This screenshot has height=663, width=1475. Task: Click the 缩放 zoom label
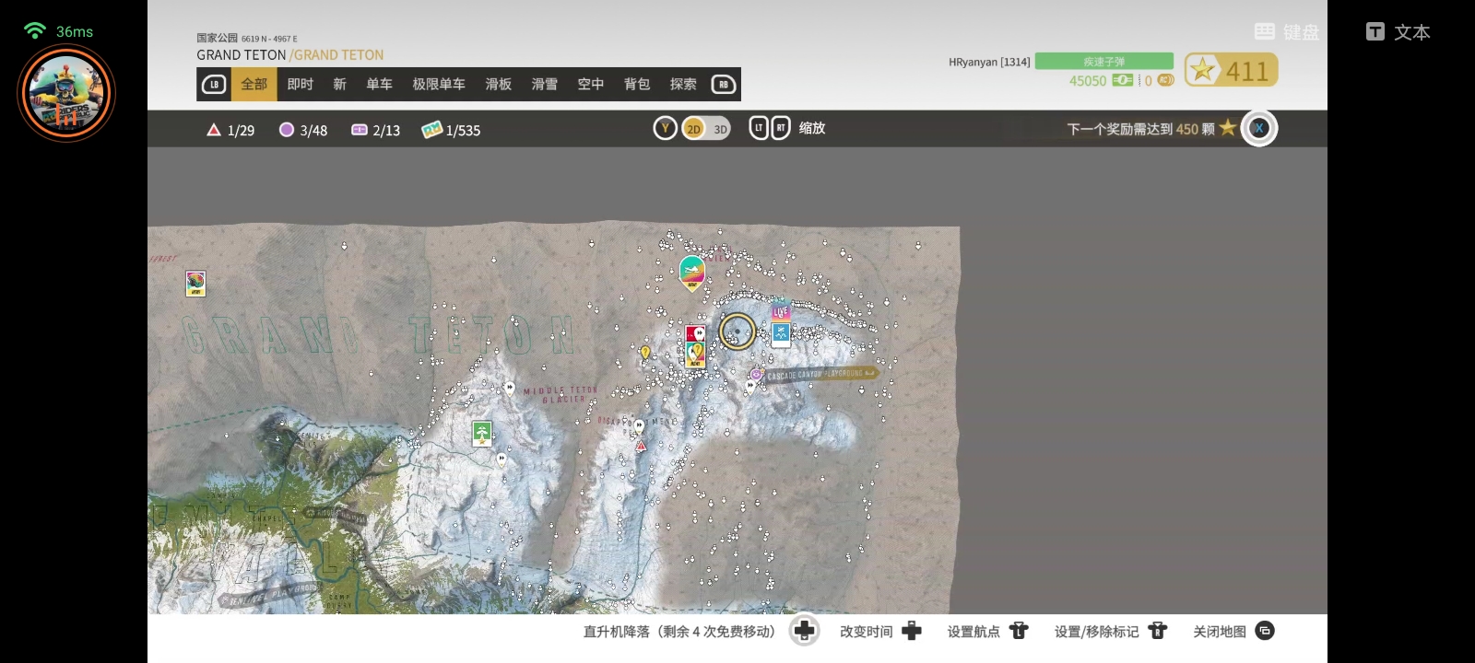pyautogui.click(x=812, y=128)
